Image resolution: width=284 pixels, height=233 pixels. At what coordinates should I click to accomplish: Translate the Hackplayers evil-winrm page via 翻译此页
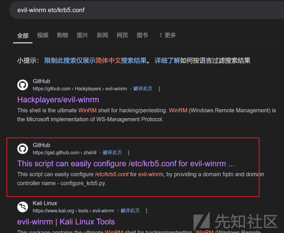(143, 89)
